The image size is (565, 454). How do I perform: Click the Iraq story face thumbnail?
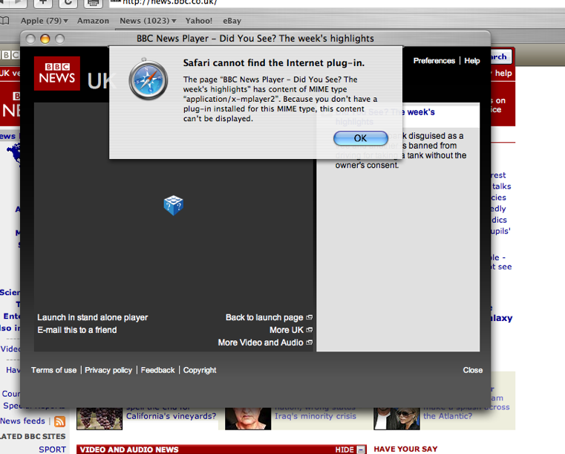tap(248, 418)
